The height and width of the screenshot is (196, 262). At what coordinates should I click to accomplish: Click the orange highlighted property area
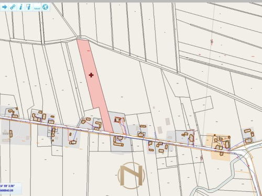[x=218, y=147]
